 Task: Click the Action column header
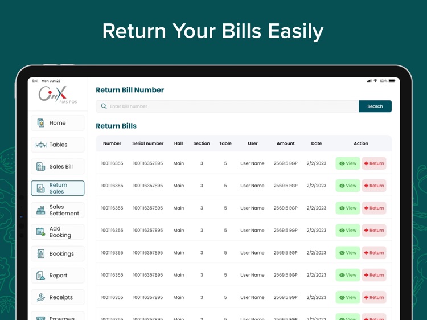point(361,143)
